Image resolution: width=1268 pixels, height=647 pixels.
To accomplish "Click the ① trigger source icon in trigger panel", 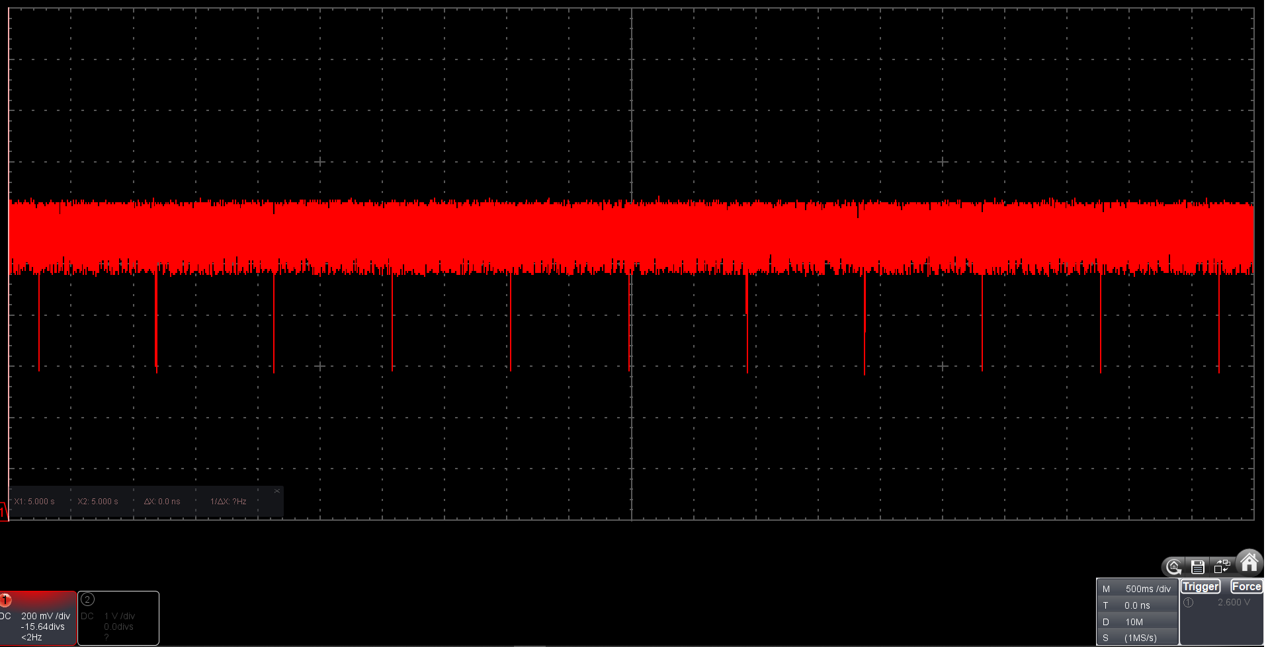I will [x=1188, y=602].
